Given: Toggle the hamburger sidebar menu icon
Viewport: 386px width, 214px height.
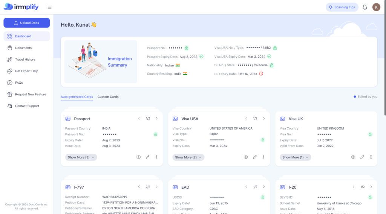Looking at the screenshot, I should point(50,7).
